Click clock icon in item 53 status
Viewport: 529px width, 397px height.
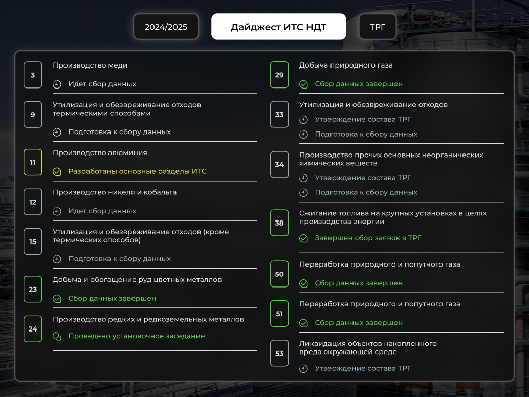click(303, 369)
